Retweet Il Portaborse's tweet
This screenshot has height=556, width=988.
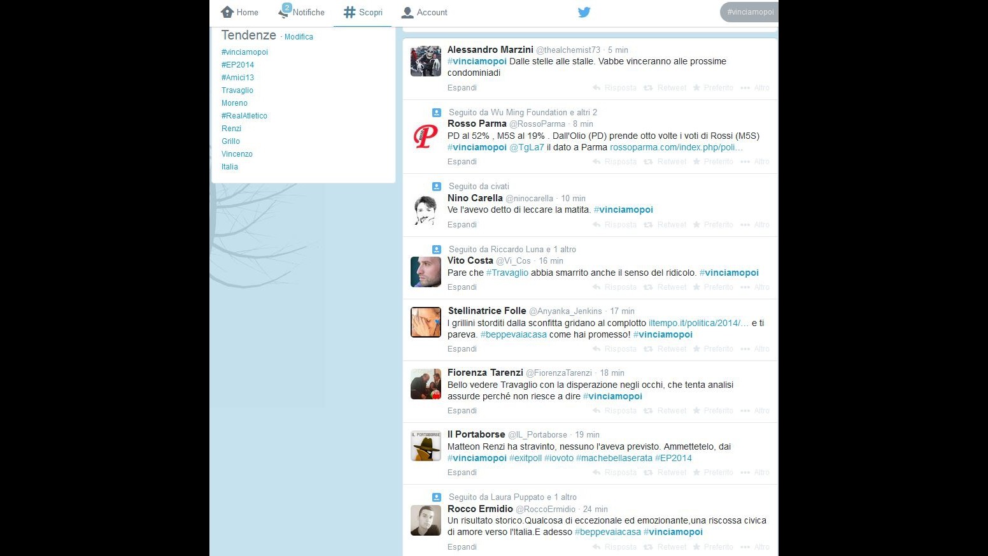pyautogui.click(x=665, y=473)
